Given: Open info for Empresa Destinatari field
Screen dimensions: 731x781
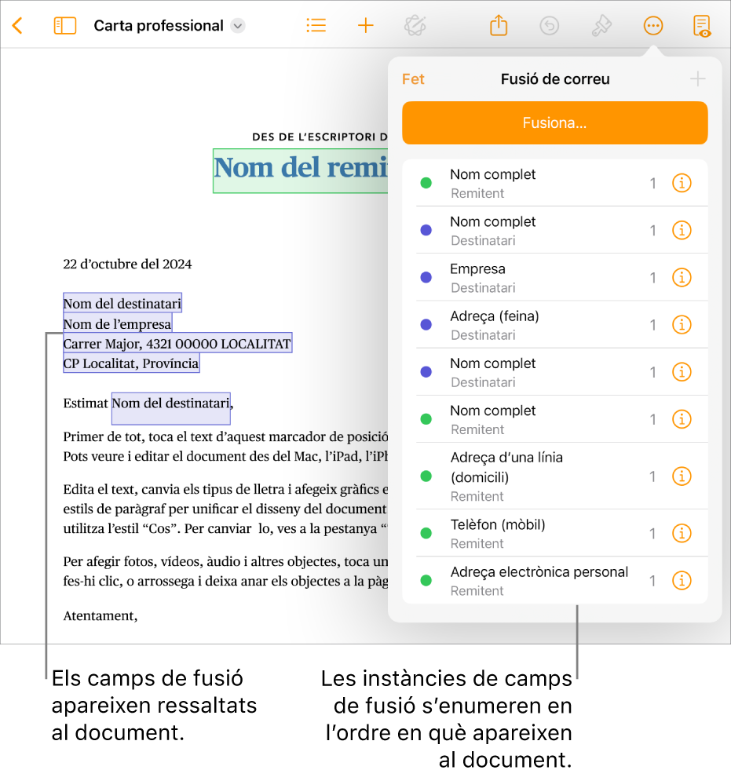Looking at the screenshot, I should [x=682, y=277].
